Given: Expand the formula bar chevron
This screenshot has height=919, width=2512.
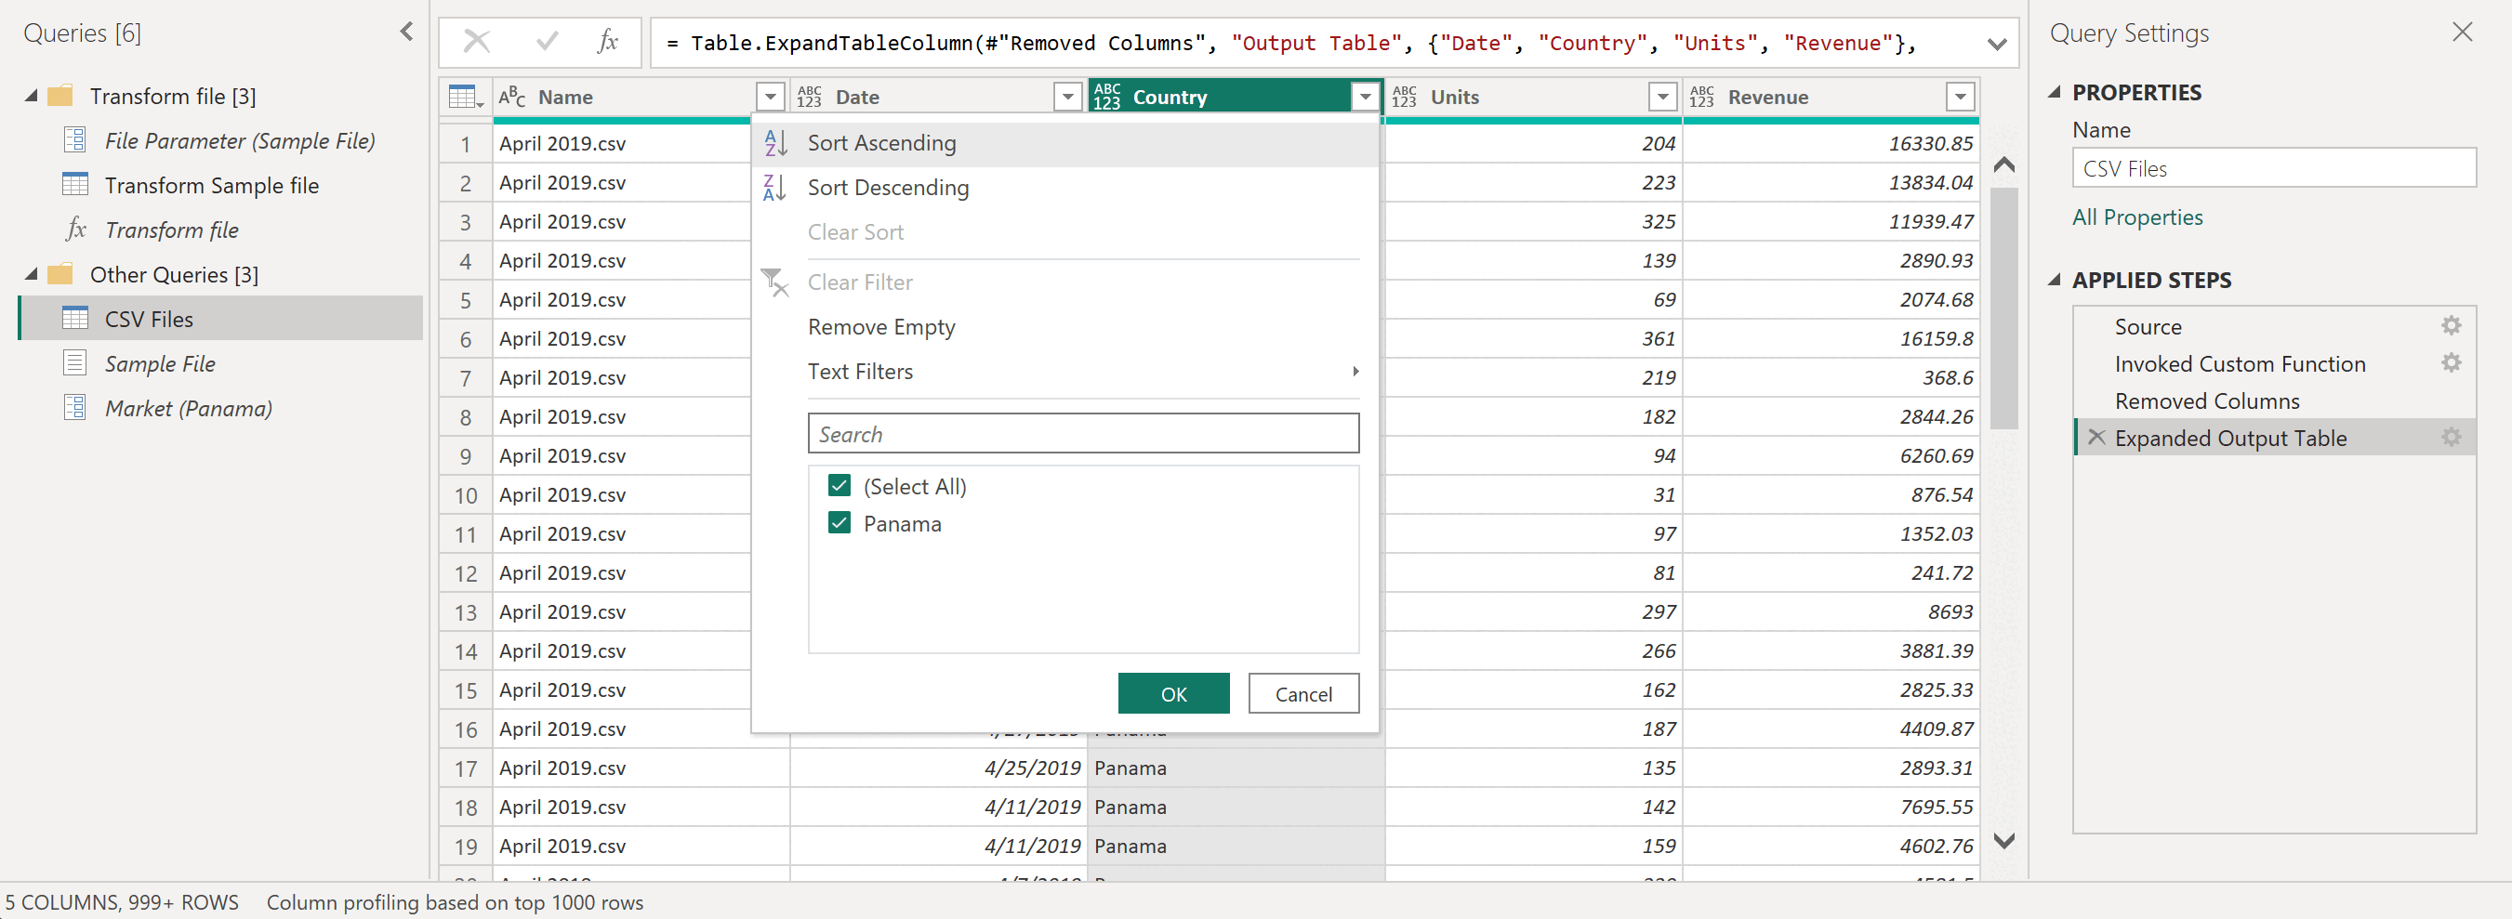Looking at the screenshot, I should 1996,44.
